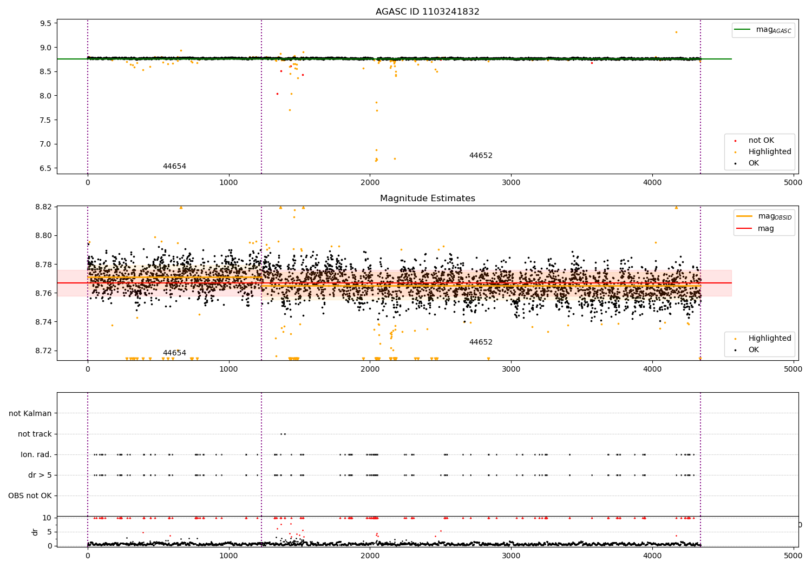Click the 6.5 y-axis tick label
This screenshot has width=812, height=568.
point(45,168)
